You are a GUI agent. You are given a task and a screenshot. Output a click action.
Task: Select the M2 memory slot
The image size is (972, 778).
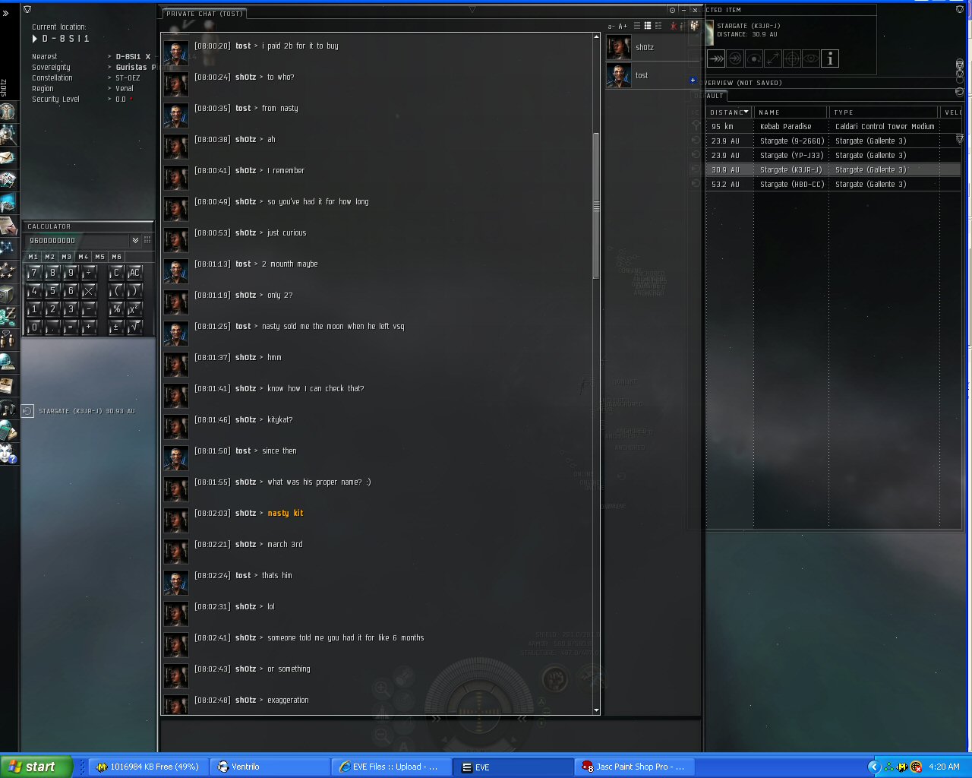click(x=49, y=257)
